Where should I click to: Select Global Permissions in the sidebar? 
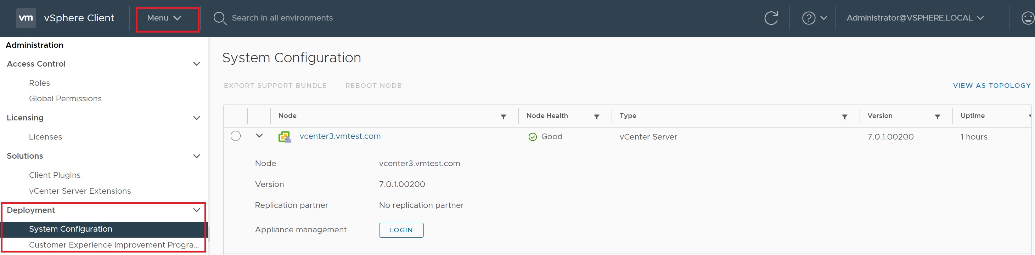click(x=65, y=99)
